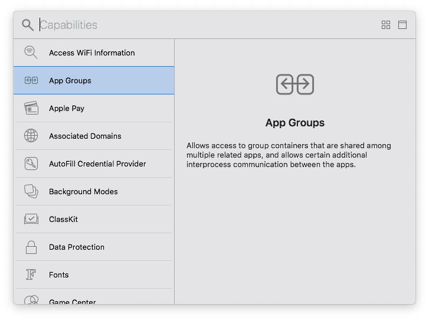Pick Game Center at list bottom

coord(94,300)
